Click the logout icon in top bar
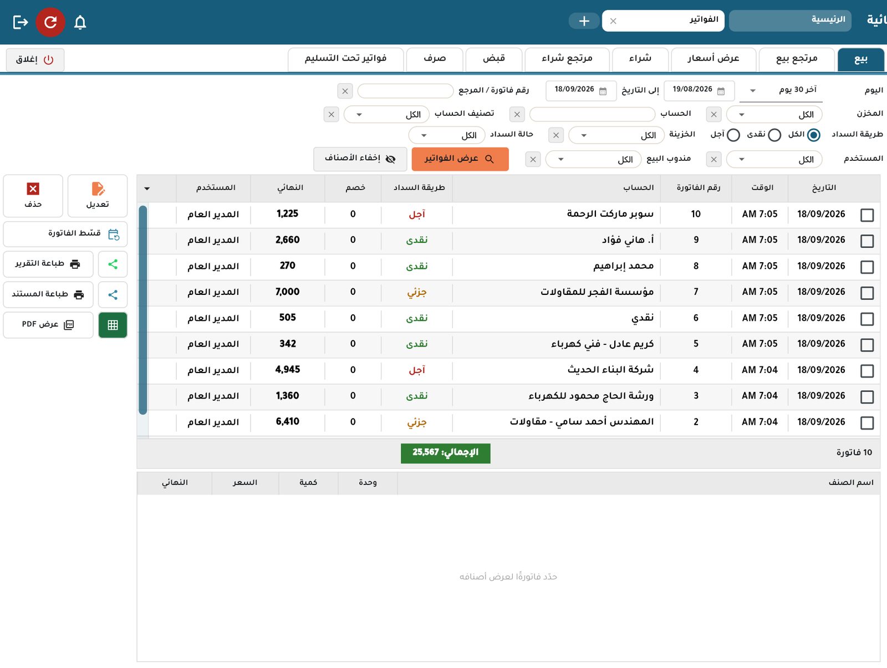887x668 pixels. [x=21, y=22]
